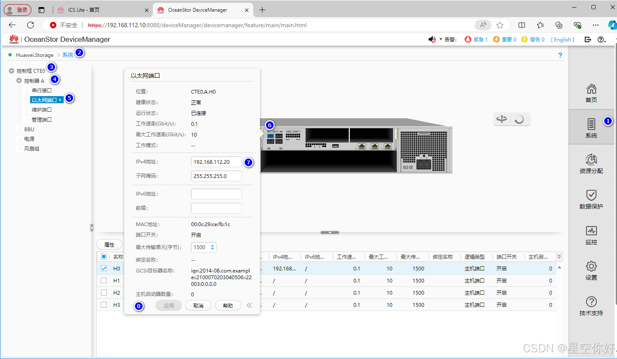Open browser settings and more menu
Image resolution: width=617 pixels, height=359 pixels.
pos(596,25)
